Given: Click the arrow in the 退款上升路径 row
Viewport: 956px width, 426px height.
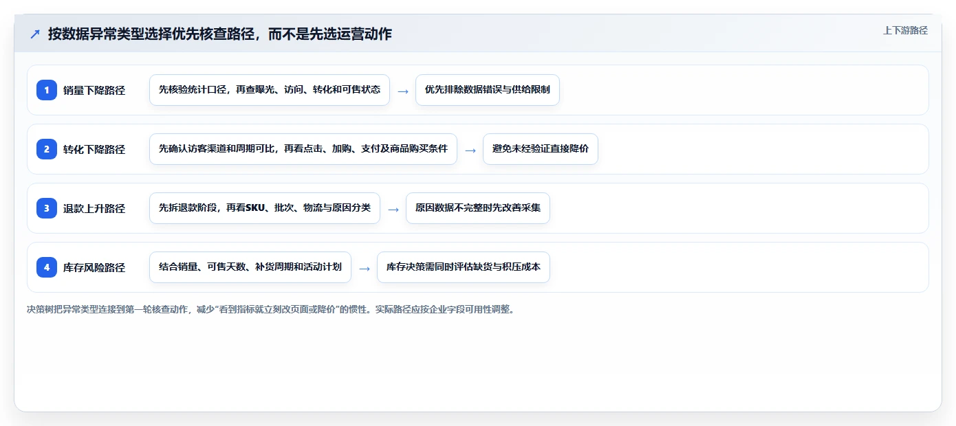Looking at the screenshot, I should [x=393, y=209].
